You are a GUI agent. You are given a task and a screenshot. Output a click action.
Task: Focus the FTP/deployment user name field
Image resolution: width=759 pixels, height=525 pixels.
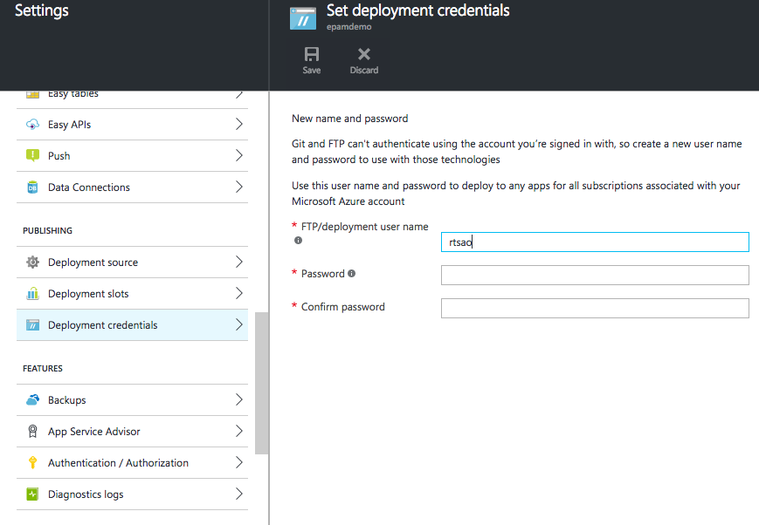tap(595, 242)
